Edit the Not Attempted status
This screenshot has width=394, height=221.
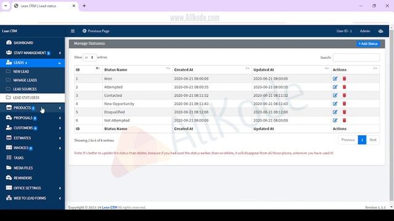pos(335,120)
